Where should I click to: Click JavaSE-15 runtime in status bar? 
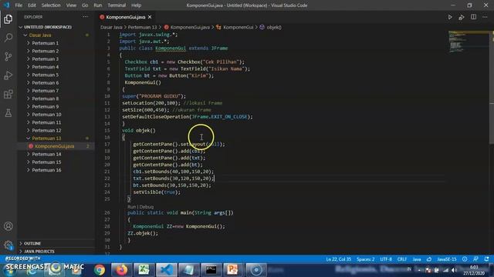point(447,259)
